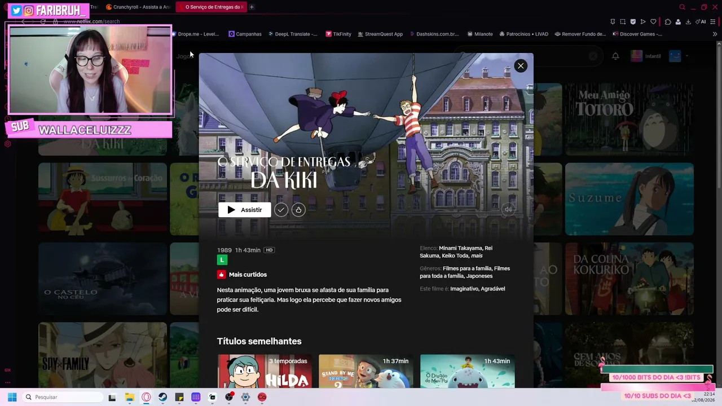Open the Milanote bookmark
The height and width of the screenshot is (406, 722).
(479, 34)
